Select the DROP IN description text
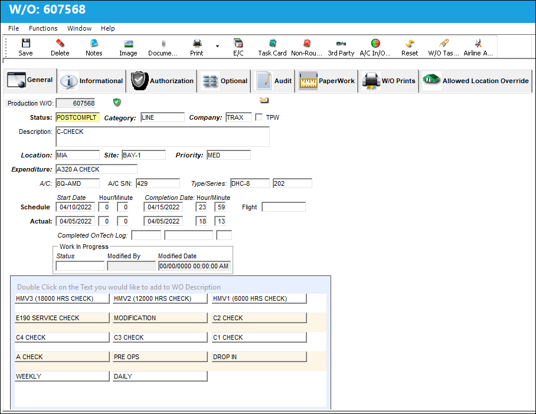The width and height of the screenshot is (536, 414). pos(259,357)
